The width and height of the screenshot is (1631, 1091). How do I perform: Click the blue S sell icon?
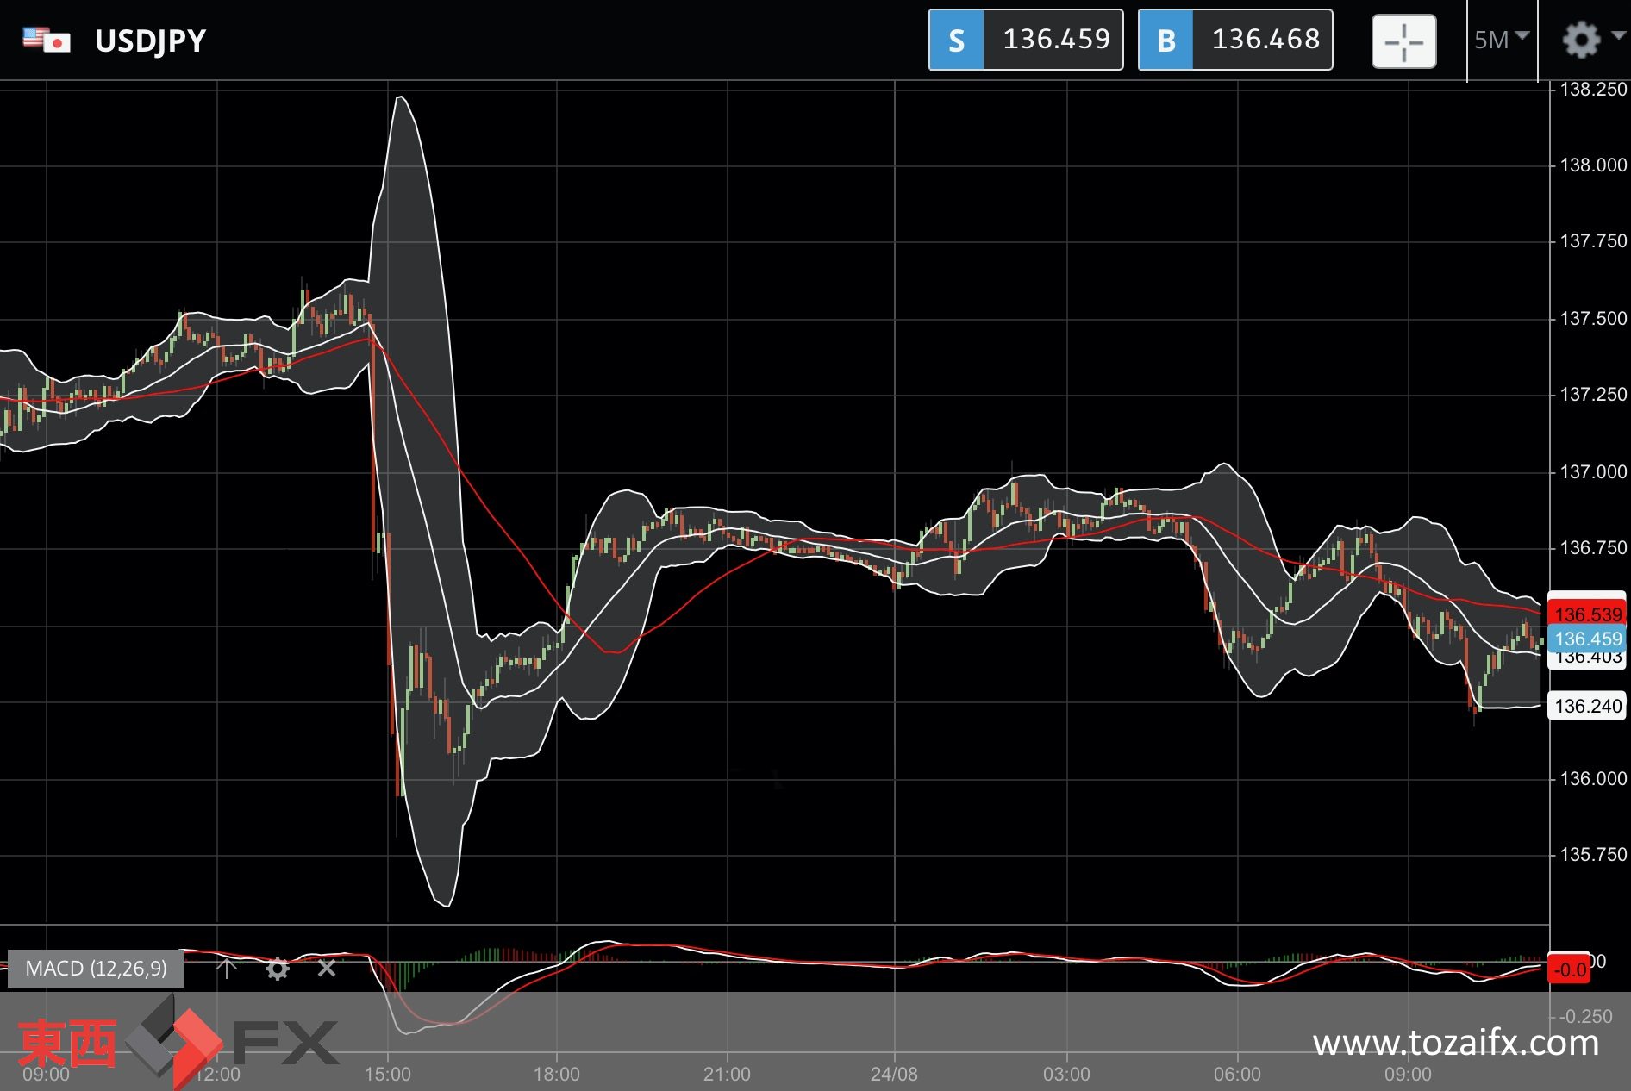[x=956, y=40]
